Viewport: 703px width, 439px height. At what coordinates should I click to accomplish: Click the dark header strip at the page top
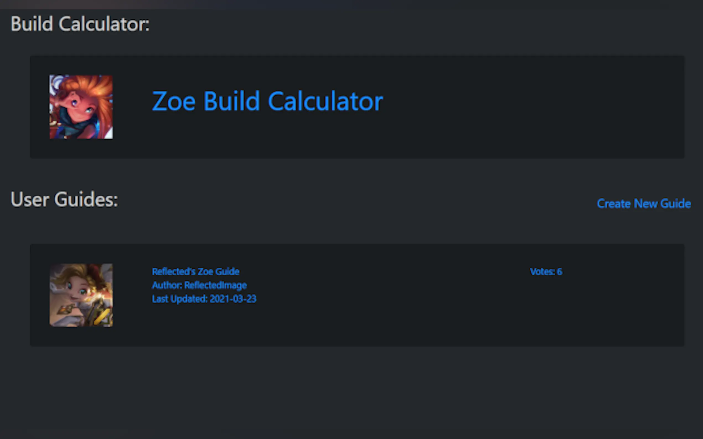click(x=349, y=4)
